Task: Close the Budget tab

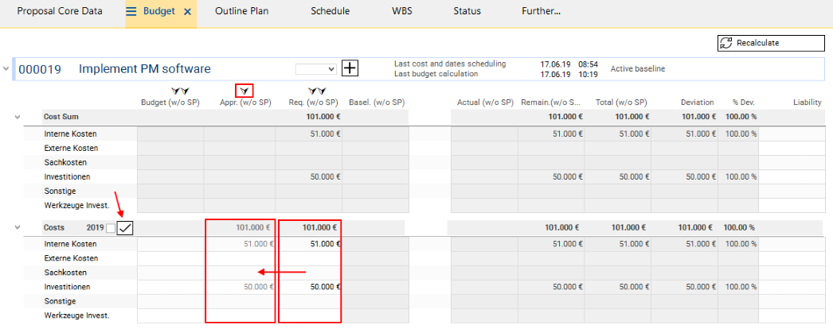Action: (187, 12)
